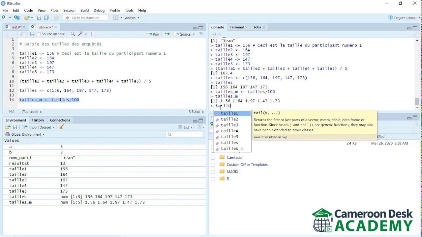Toggle Source on Save checkbox
The width and height of the screenshot is (422, 237).
39,34
